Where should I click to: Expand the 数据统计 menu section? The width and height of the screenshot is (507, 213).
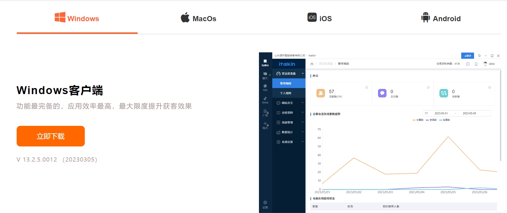coord(289,132)
